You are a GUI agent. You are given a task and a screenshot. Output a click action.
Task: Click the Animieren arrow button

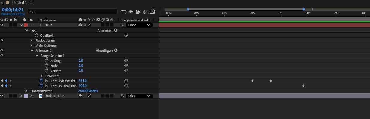tap(116, 30)
